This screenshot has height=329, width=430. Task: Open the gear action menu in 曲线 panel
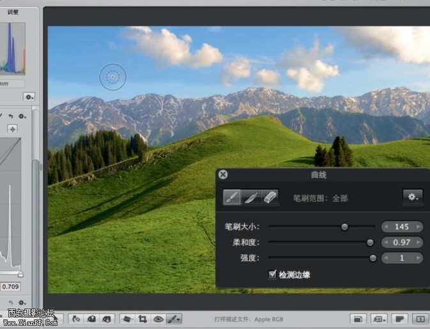point(412,197)
